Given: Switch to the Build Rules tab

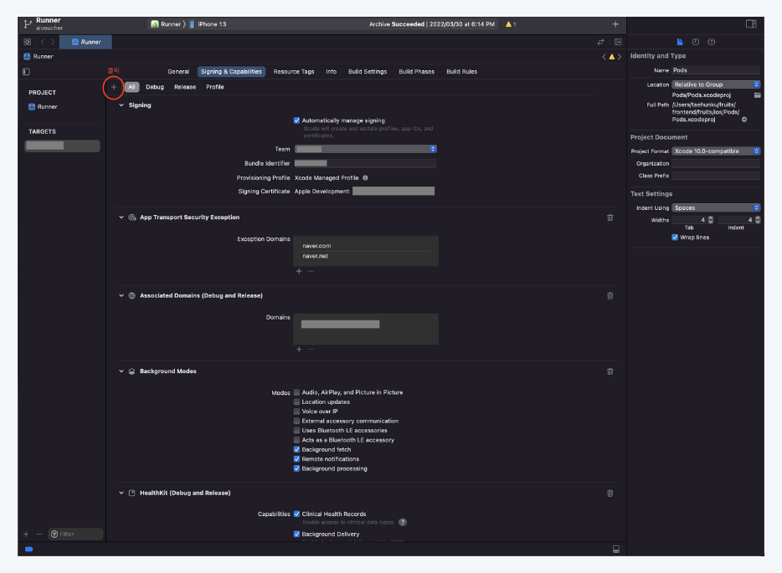Looking at the screenshot, I should pos(462,72).
